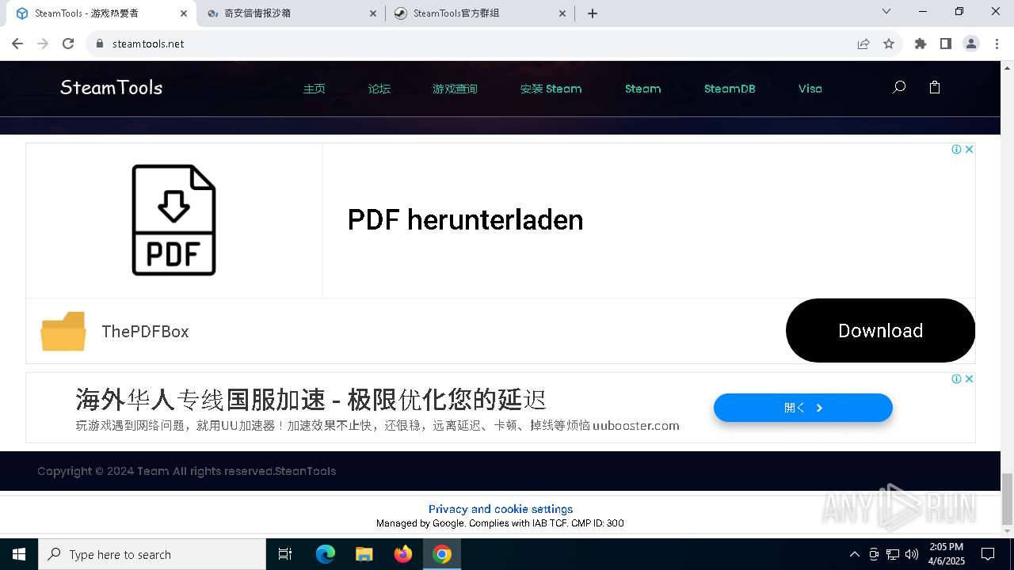The image size is (1014, 570).
Task: Open File Explorer from taskbar
Action: pyautogui.click(x=364, y=554)
